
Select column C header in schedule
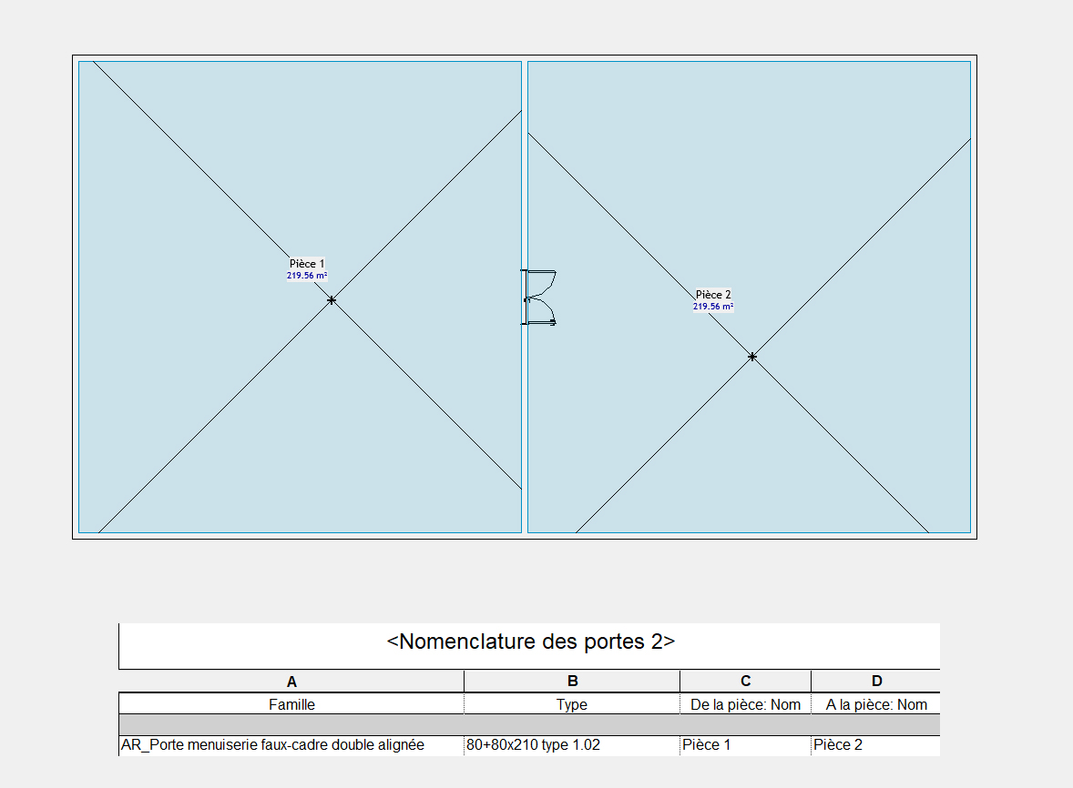[745, 681]
